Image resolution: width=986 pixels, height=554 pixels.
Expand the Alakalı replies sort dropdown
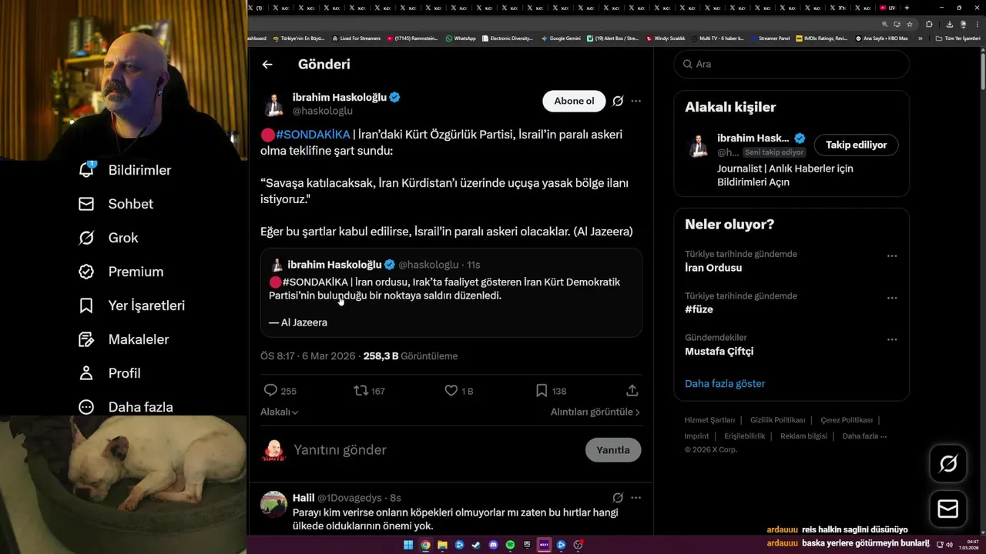280,412
